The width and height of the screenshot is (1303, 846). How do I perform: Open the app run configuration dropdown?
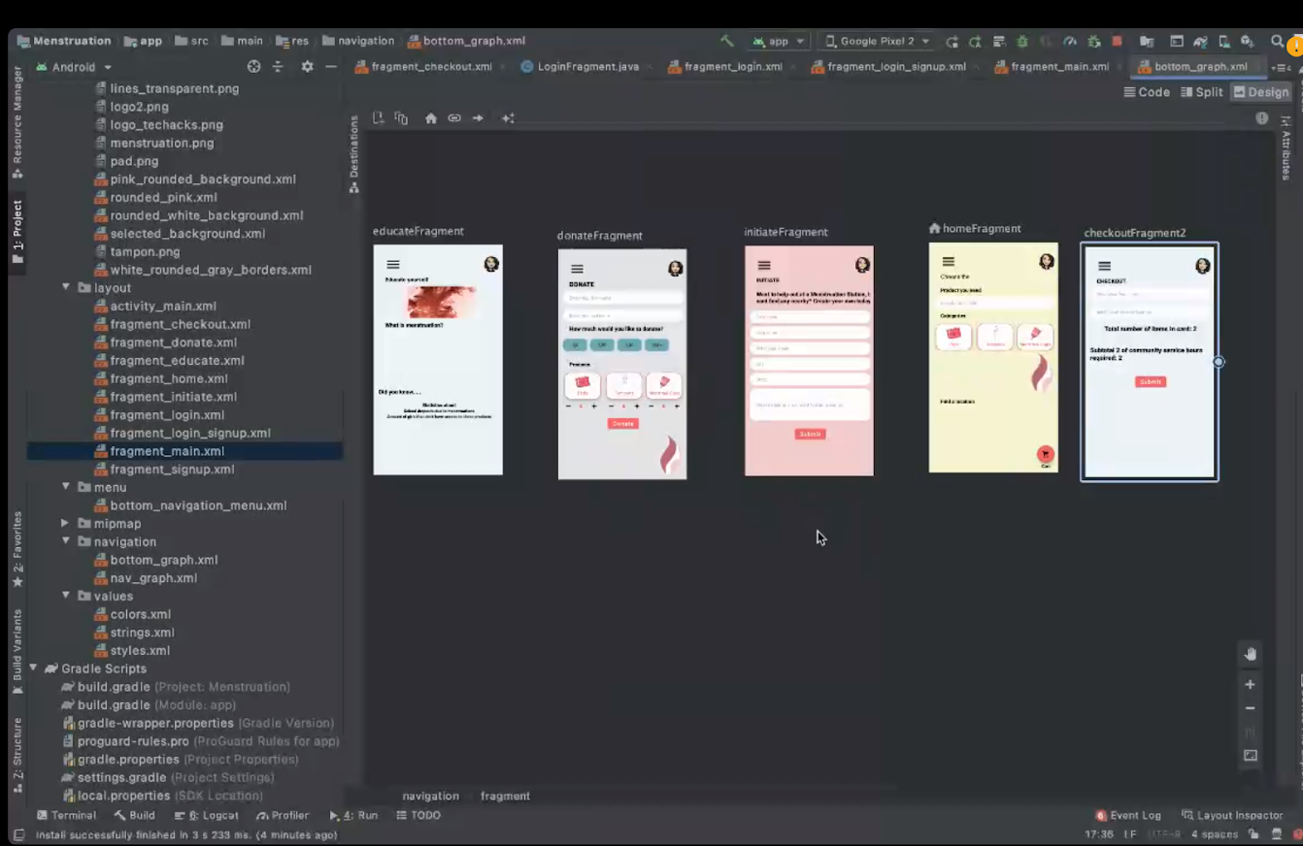click(779, 42)
